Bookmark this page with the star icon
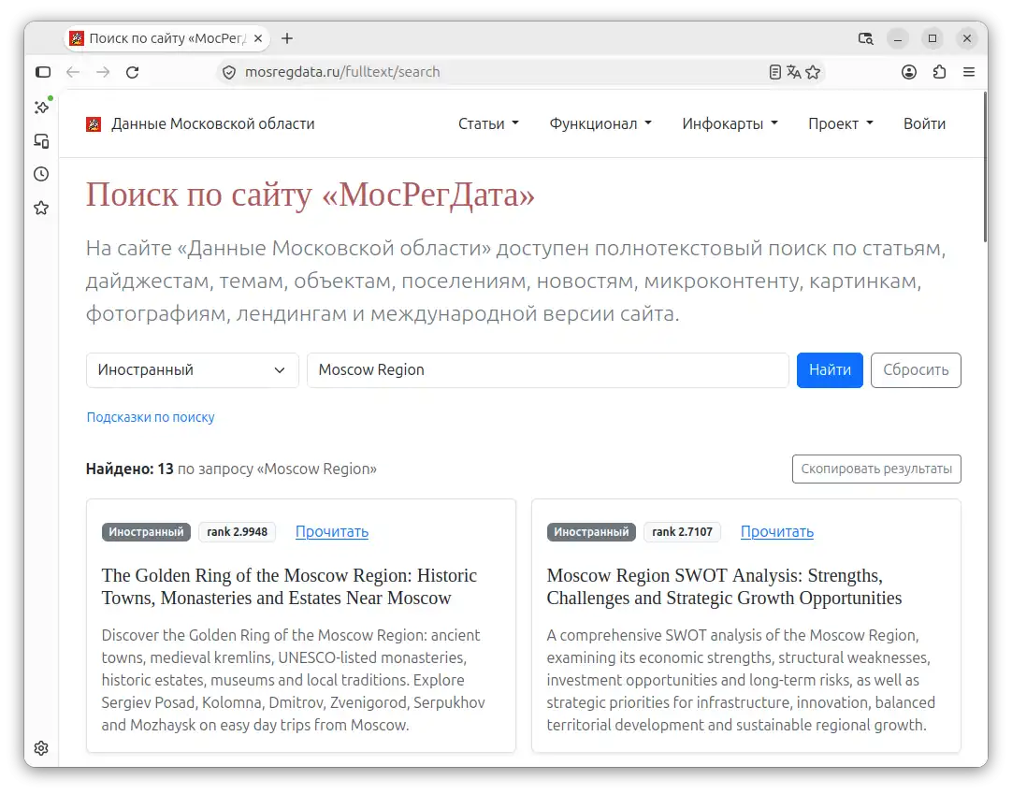 813,72
